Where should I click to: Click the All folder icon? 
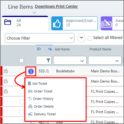click(x=7, y=22)
